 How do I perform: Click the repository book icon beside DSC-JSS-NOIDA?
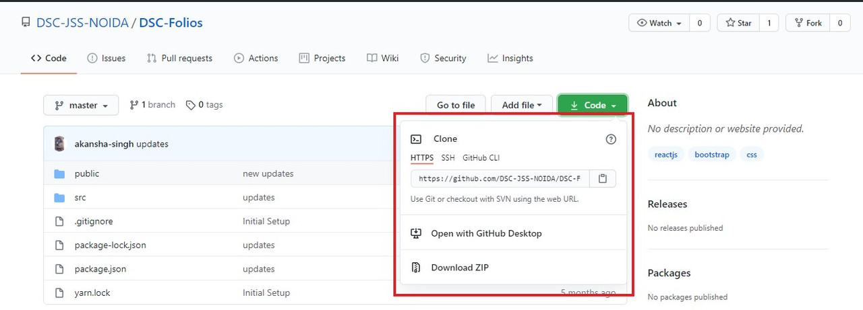25,23
